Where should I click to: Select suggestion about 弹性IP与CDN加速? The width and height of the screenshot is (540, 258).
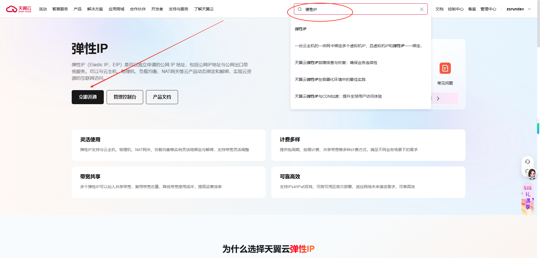[338, 96]
